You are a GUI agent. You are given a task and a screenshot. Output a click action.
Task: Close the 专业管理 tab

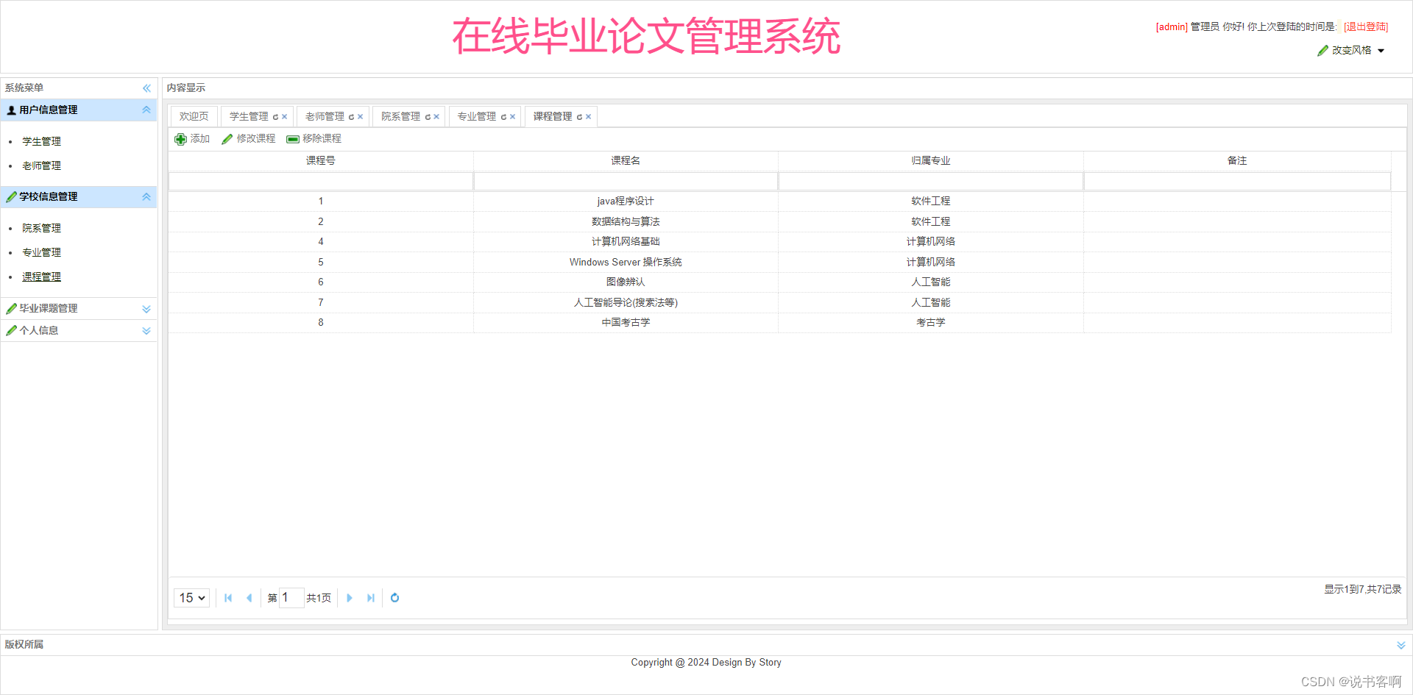pyautogui.click(x=513, y=117)
